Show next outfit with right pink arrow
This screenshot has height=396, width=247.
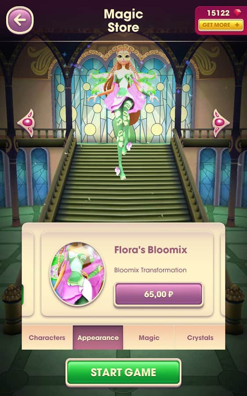(221, 123)
